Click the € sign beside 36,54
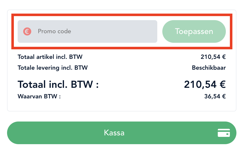 point(224,96)
